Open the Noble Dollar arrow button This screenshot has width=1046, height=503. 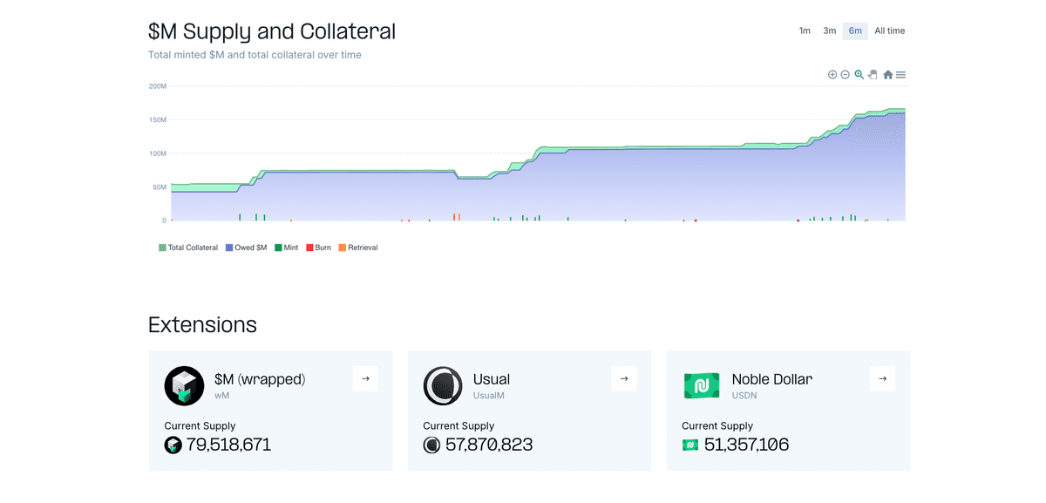[882, 378]
